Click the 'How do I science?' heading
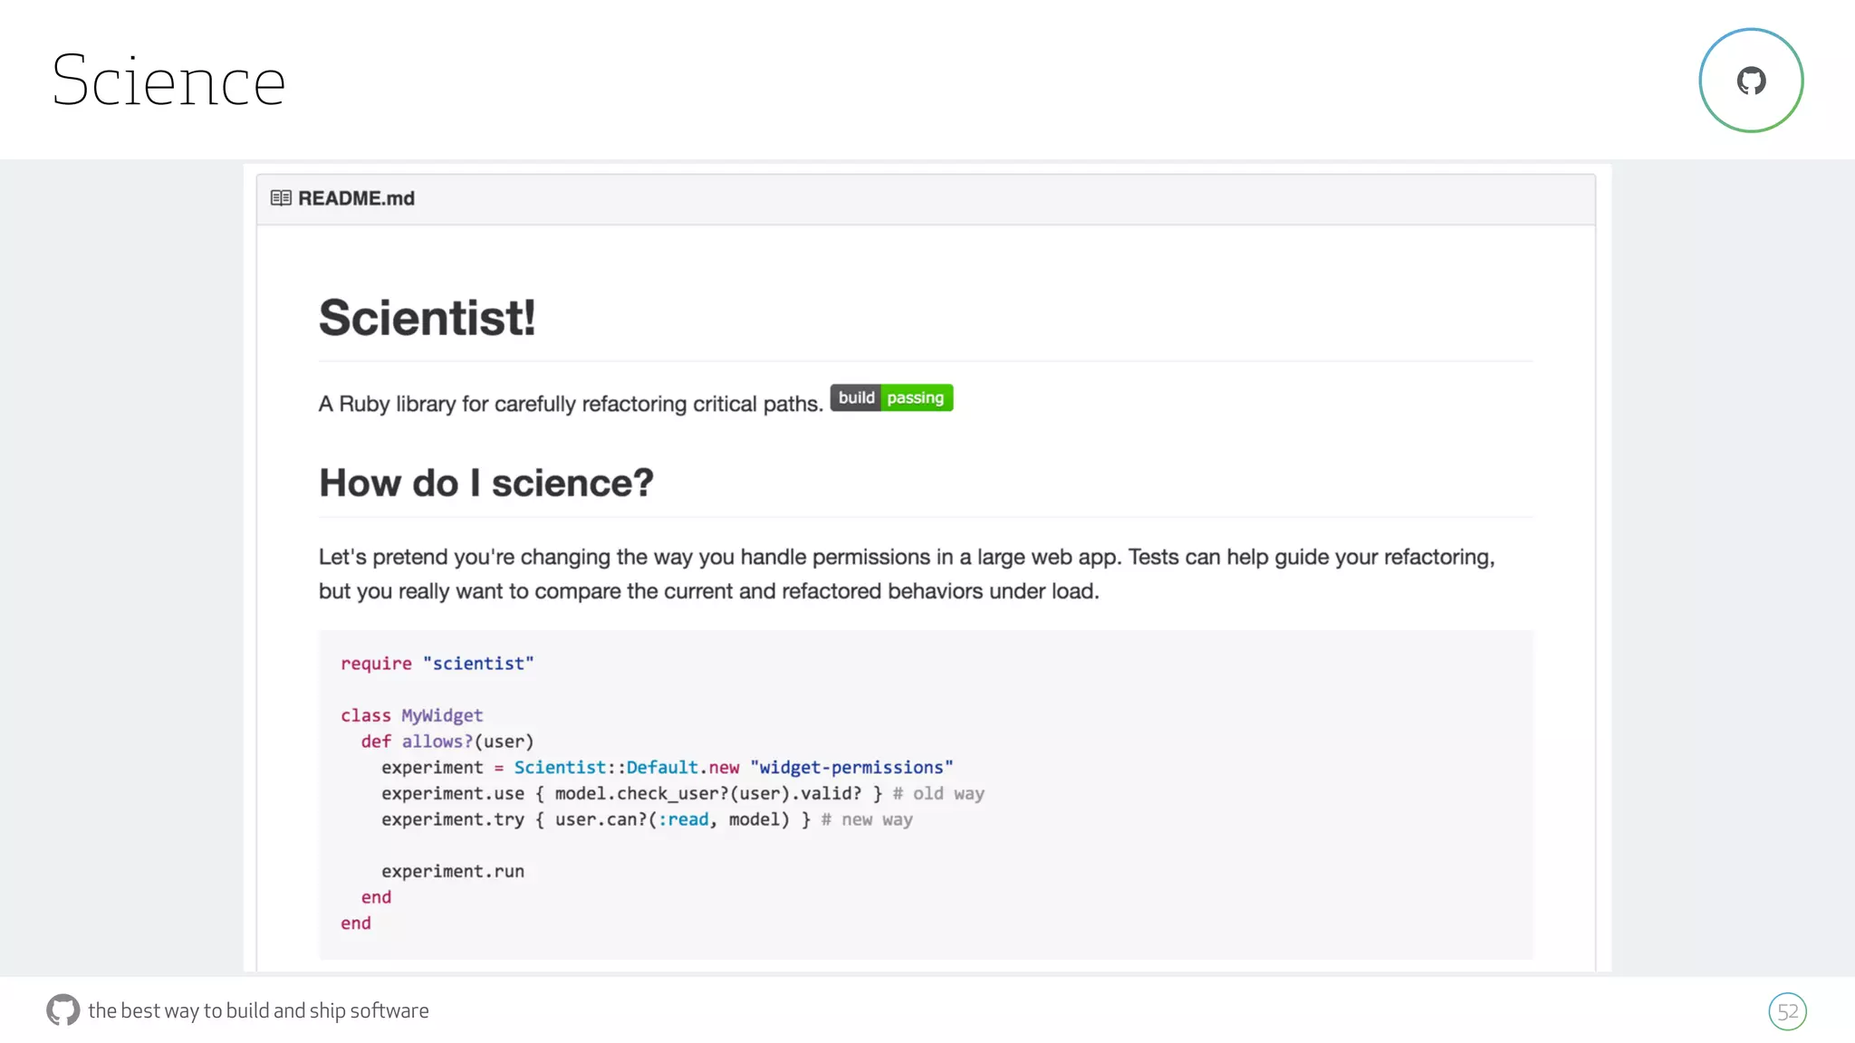The width and height of the screenshot is (1855, 1043). [x=485, y=483]
